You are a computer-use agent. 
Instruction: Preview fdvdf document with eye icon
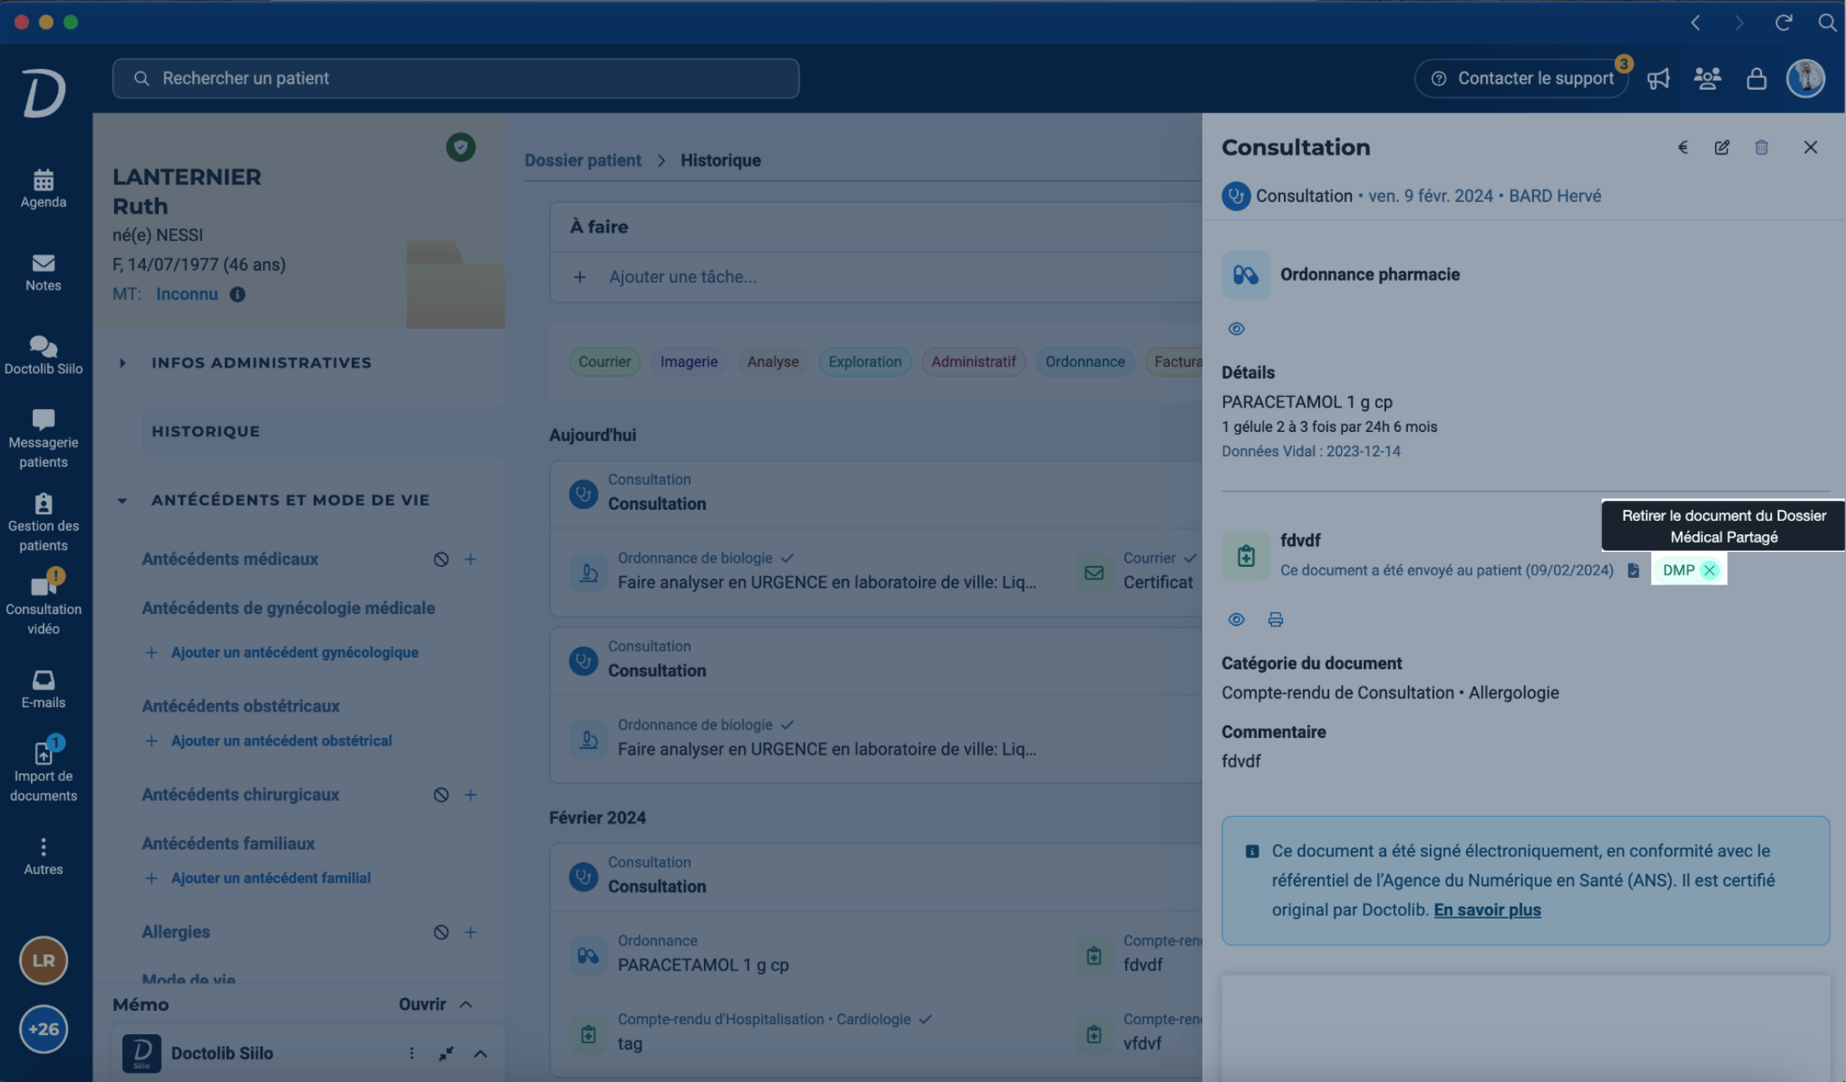[x=1236, y=620]
